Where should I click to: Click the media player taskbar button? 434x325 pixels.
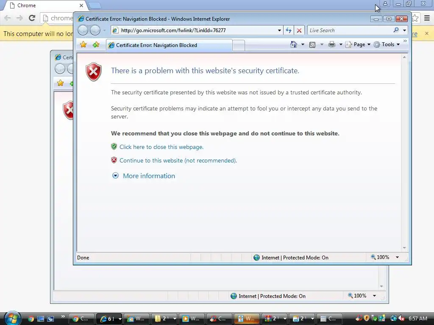[192, 319]
